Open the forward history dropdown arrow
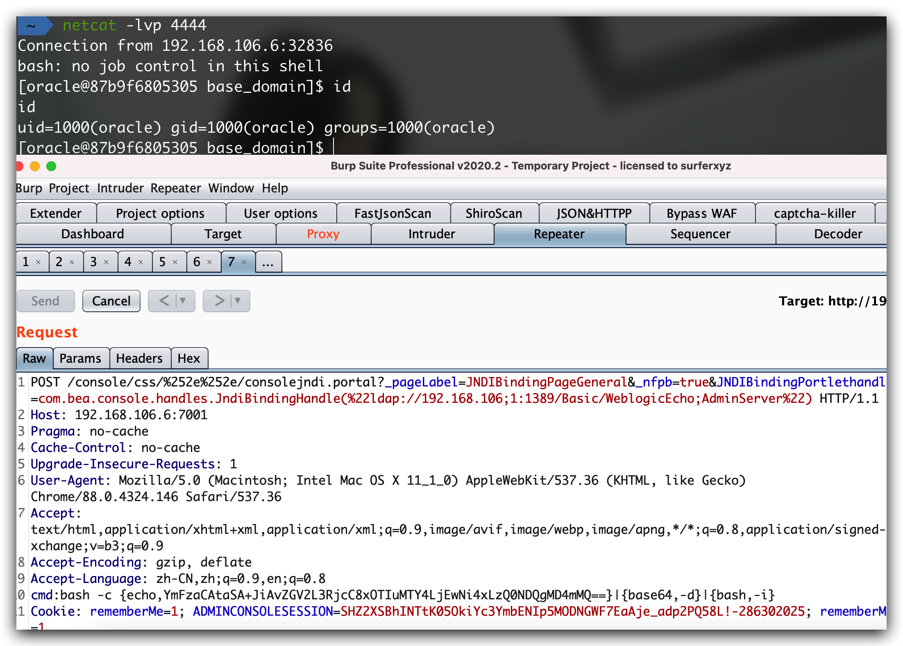Image resolution: width=903 pixels, height=646 pixels. [238, 301]
